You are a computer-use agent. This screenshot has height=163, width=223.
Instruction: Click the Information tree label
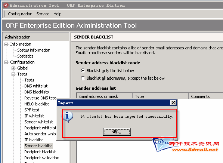tap(21, 44)
